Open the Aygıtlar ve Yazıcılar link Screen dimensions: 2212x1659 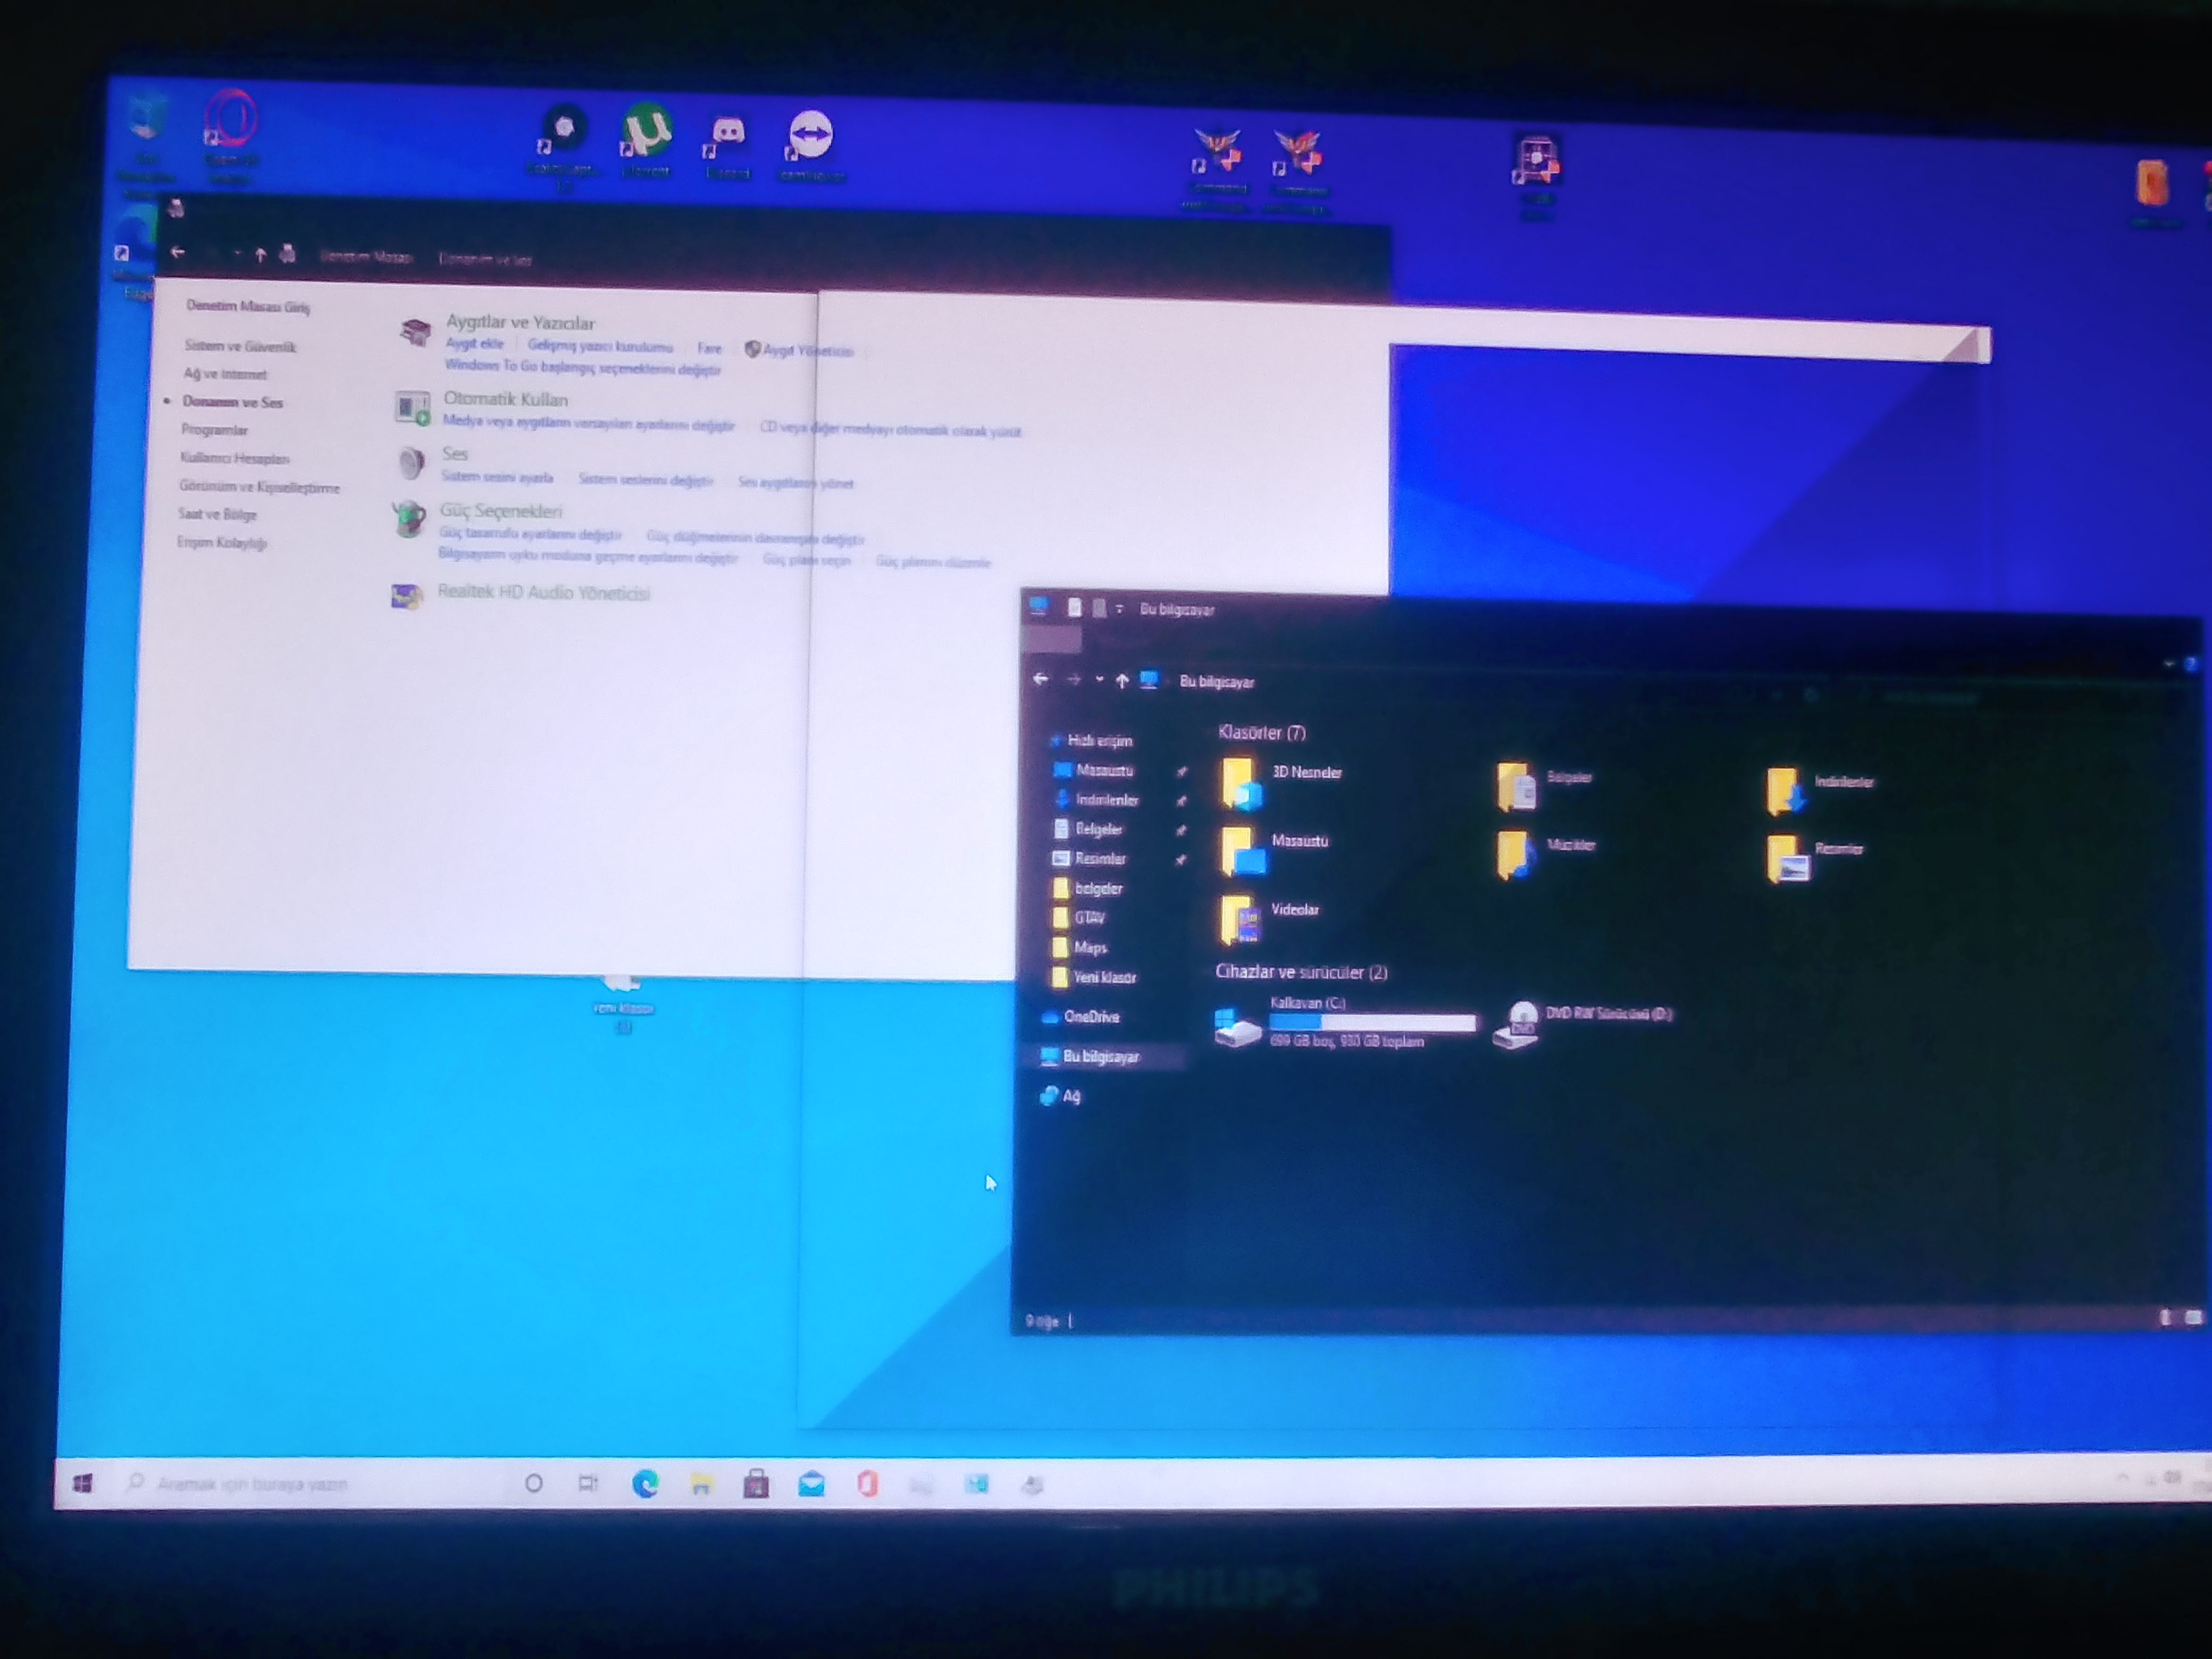point(520,322)
